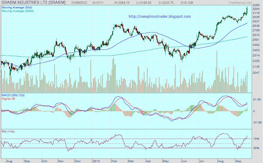Click the Oct month label on time axis
Screen dimensions: 263x163
pyautogui.click(x=44, y=161)
